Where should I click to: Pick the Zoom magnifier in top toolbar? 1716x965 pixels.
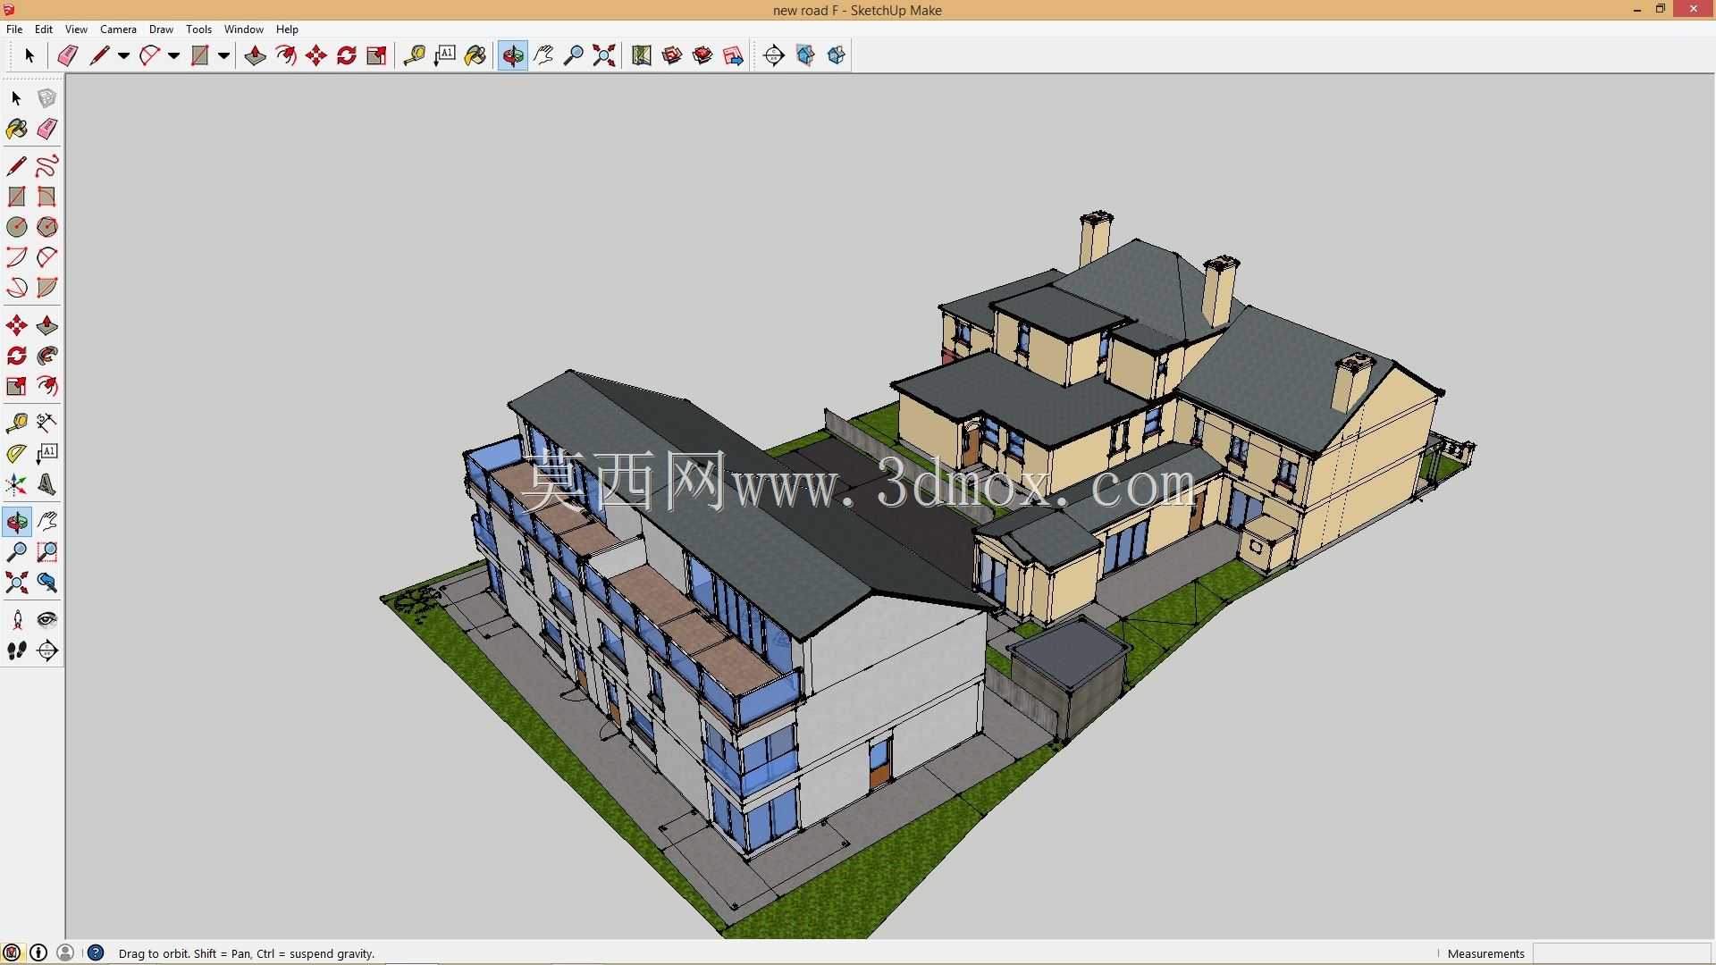coord(574,55)
